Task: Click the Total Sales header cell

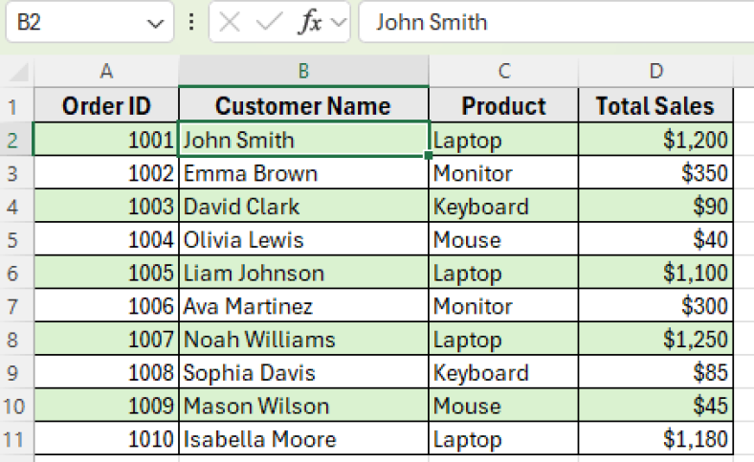Action: coord(655,105)
